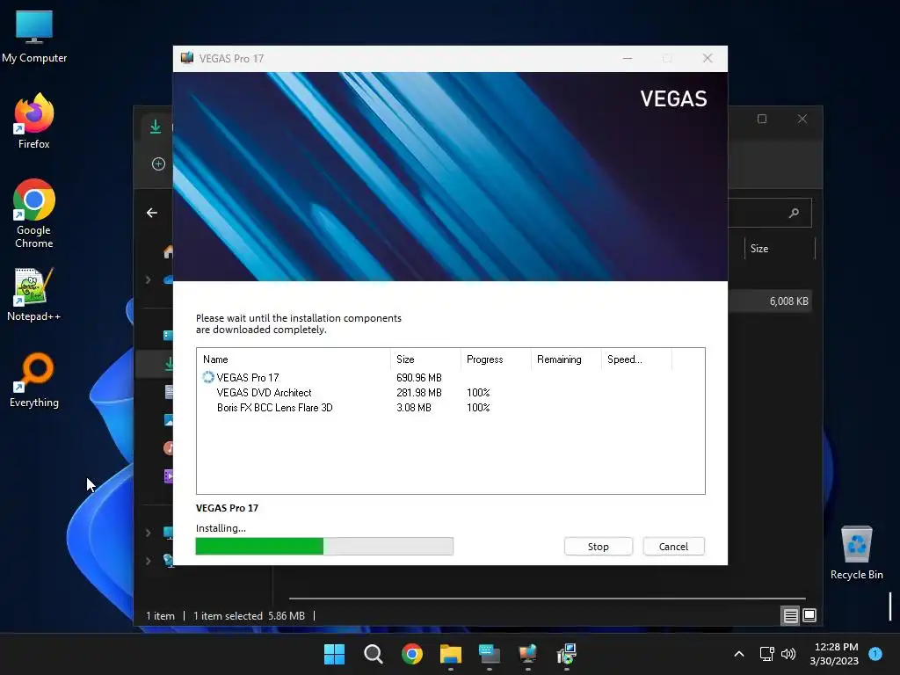Launch Firefox from the desktop
The width and height of the screenshot is (900, 675).
pos(34,121)
